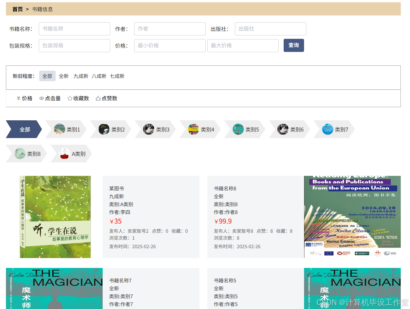Click 作者:李四 text
The width and height of the screenshot is (410, 309).
[120, 212]
